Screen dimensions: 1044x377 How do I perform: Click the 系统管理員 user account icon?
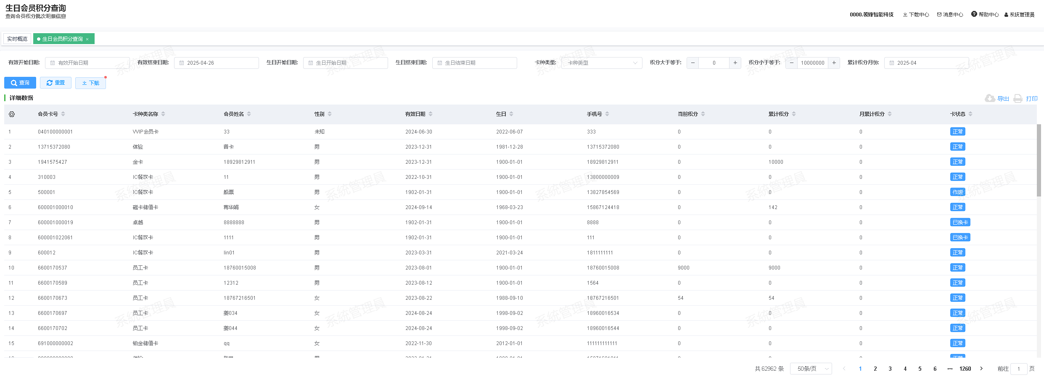pos(1007,15)
